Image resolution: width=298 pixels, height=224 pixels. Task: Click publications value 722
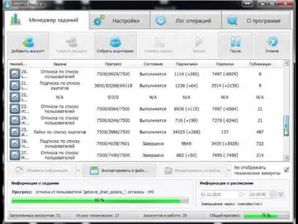pos(260,144)
